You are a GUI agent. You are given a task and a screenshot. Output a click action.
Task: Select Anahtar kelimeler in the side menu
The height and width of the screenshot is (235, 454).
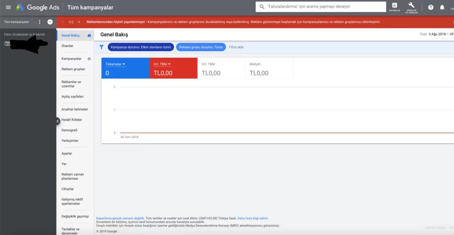pos(74,109)
